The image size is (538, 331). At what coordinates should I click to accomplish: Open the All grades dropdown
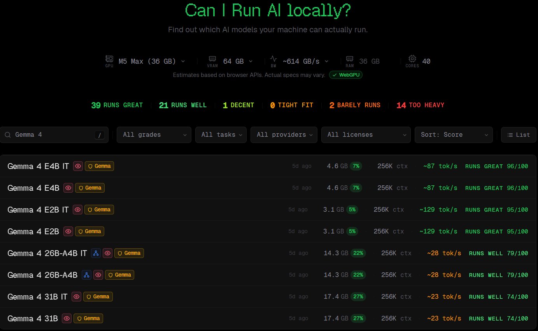tap(154, 135)
